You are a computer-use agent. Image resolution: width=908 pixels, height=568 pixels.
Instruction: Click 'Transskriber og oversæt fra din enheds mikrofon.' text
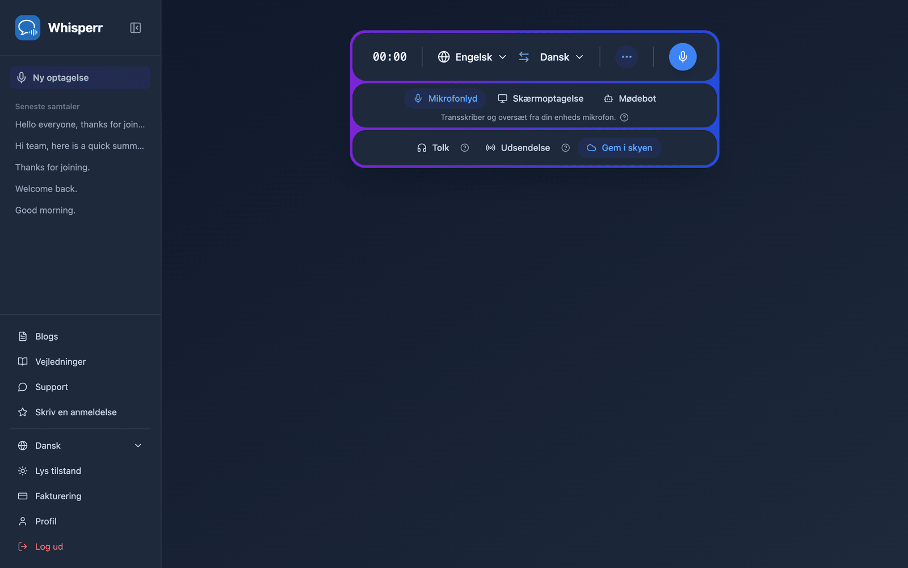coord(528,118)
